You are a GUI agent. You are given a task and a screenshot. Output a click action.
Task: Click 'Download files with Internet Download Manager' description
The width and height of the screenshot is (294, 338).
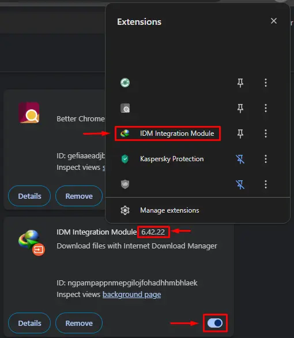(137, 246)
